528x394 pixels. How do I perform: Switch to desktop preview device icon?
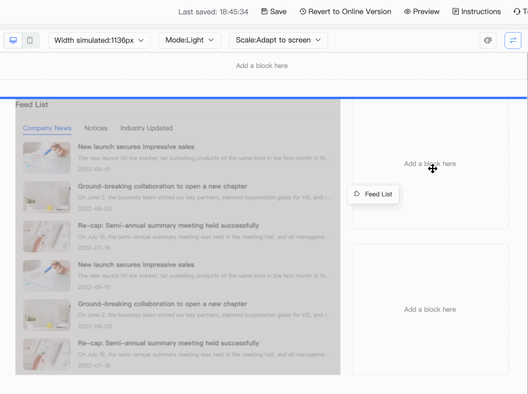13,41
